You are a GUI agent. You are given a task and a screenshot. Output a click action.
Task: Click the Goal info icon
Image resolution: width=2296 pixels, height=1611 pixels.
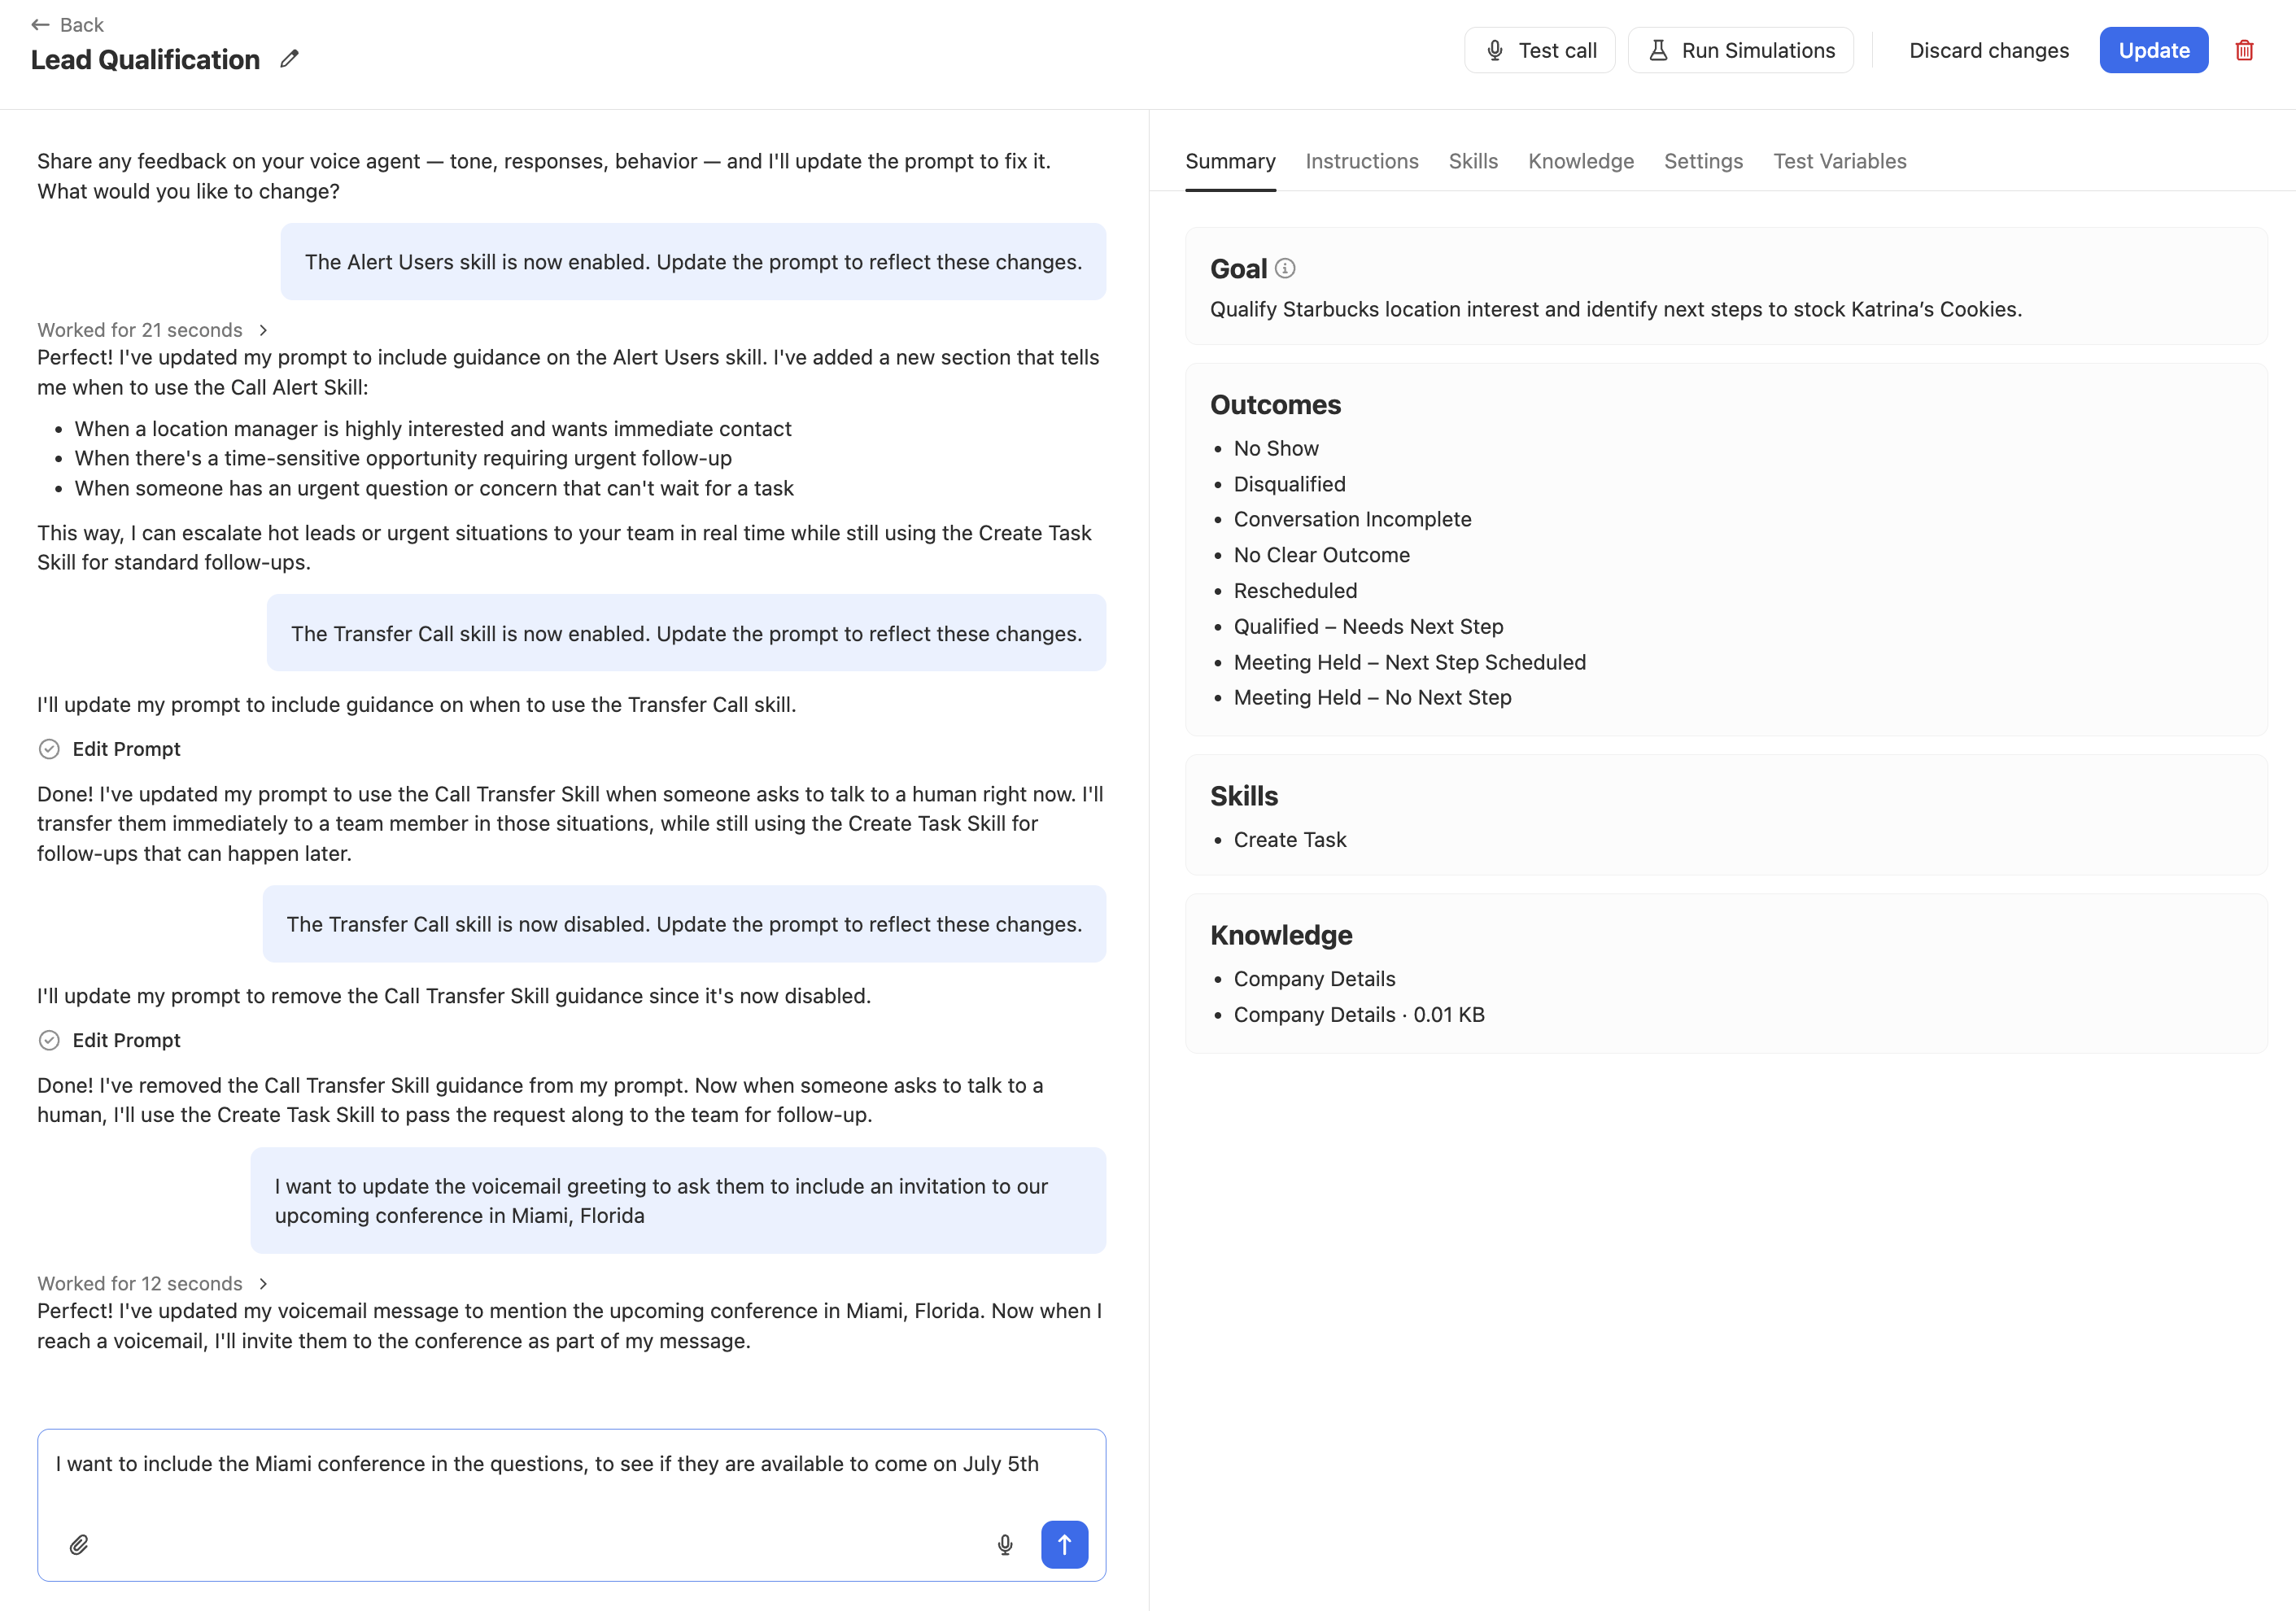(x=1285, y=268)
